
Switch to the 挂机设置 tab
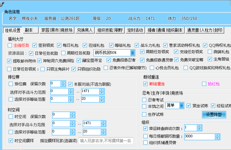[12, 30]
